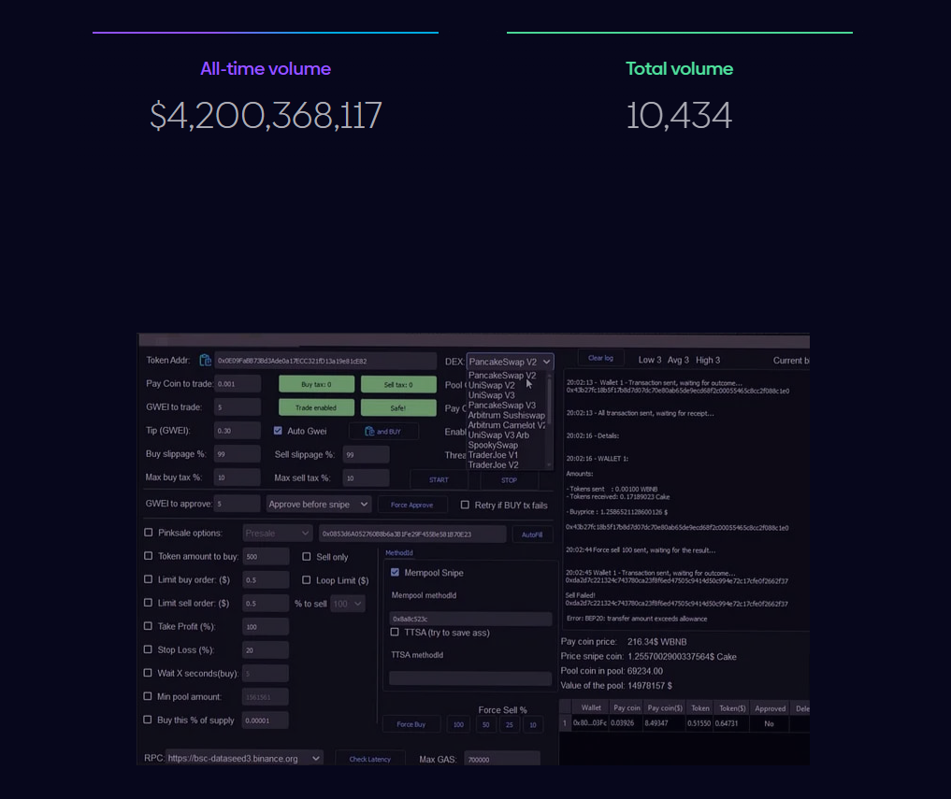Viewport: 951px width, 799px height.
Task: Choose PancakeSwap V3 in DEX list
Action: 501,405
